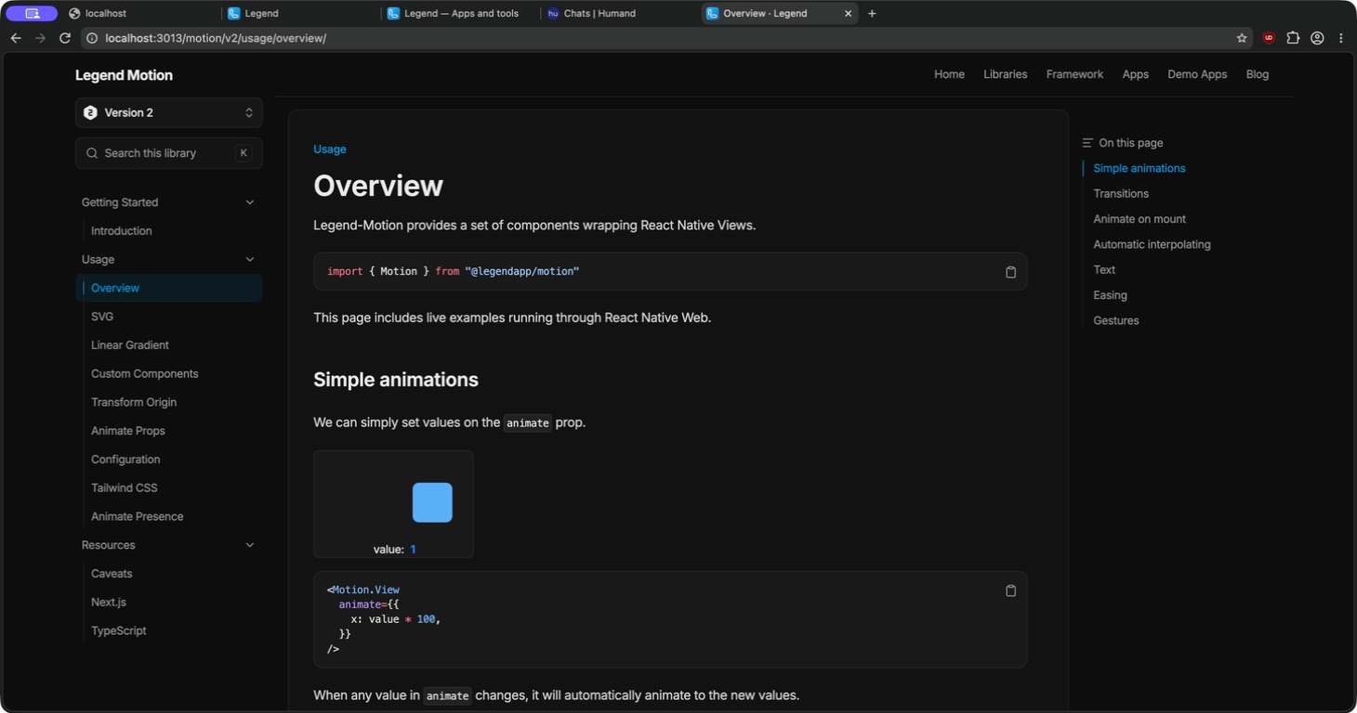Jump to Easing section
Image resolution: width=1357 pixels, height=713 pixels.
tap(1110, 295)
